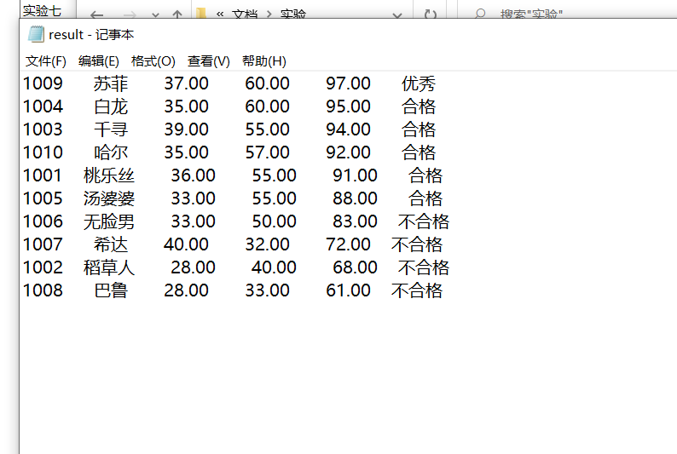
Task: Click the ID 1010
Action: point(43,152)
